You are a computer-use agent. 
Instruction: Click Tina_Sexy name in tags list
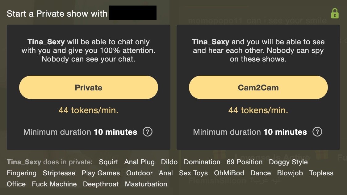[x=24, y=162]
